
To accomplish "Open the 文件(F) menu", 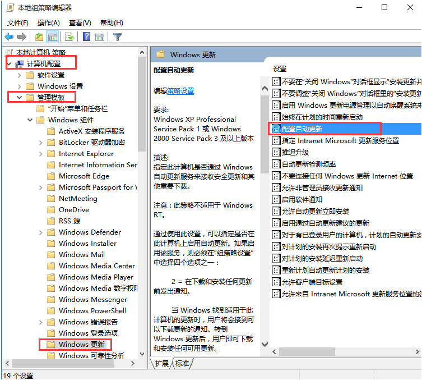I will click(17, 23).
